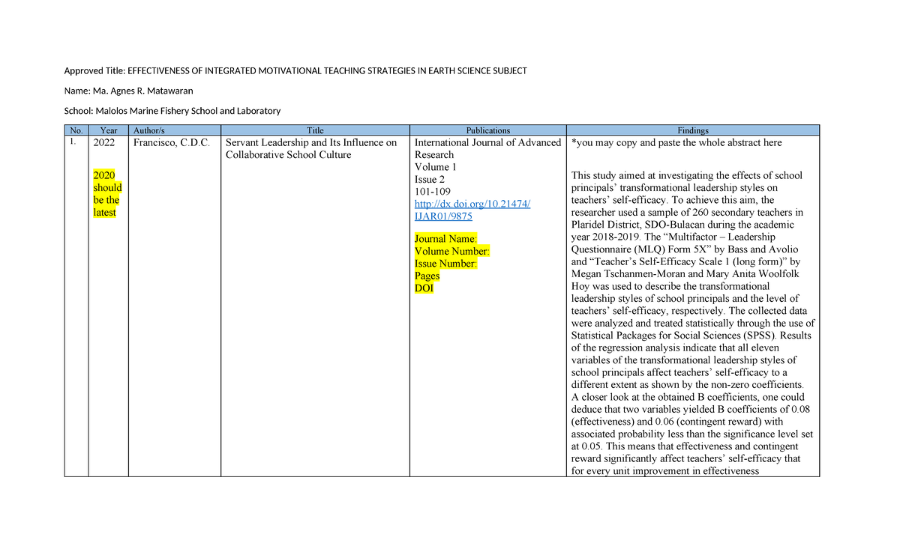This screenshot has height=546, width=900.
Task: Select the highlighted "Volume Number:" text
Action: click(451, 251)
